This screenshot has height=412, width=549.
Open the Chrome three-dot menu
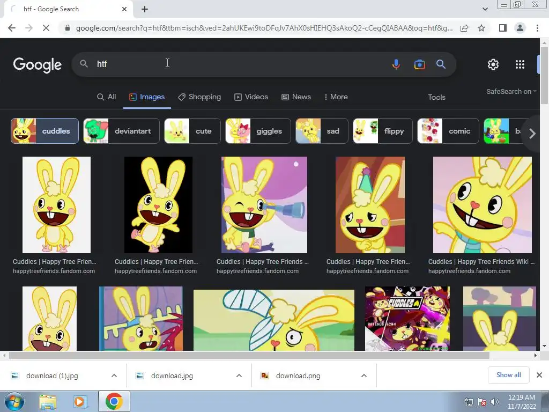click(537, 28)
